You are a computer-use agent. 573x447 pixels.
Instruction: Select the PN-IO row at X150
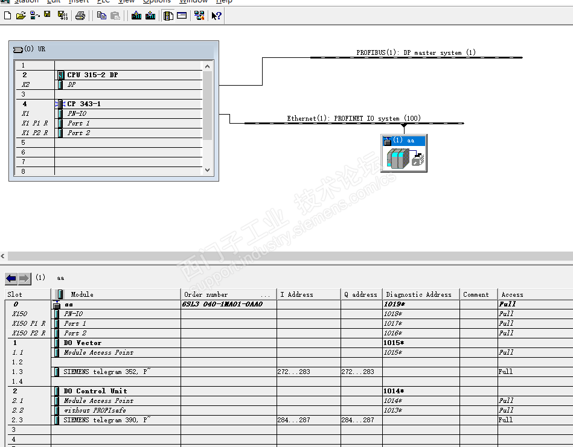[x=289, y=314]
